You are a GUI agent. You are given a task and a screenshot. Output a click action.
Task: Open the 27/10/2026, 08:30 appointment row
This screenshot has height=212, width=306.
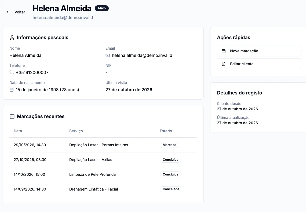pyautogui.click(x=103, y=160)
